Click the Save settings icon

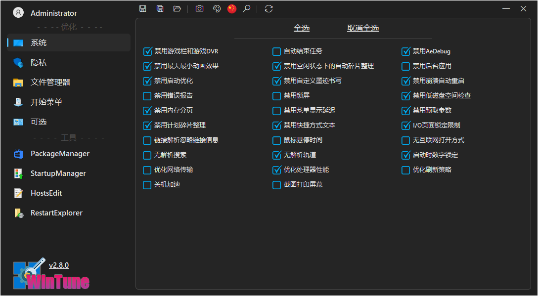click(x=142, y=8)
